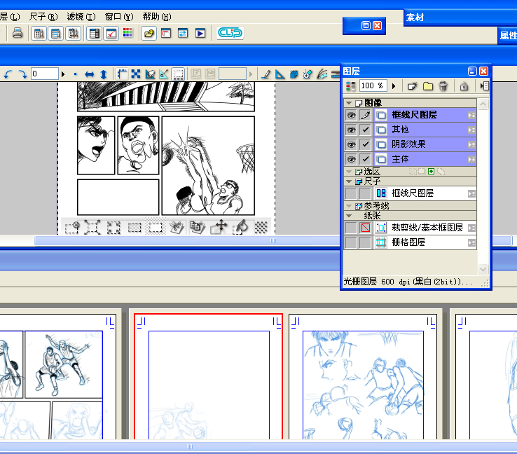Flip the view horizontally with double arrow

[x=90, y=74]
